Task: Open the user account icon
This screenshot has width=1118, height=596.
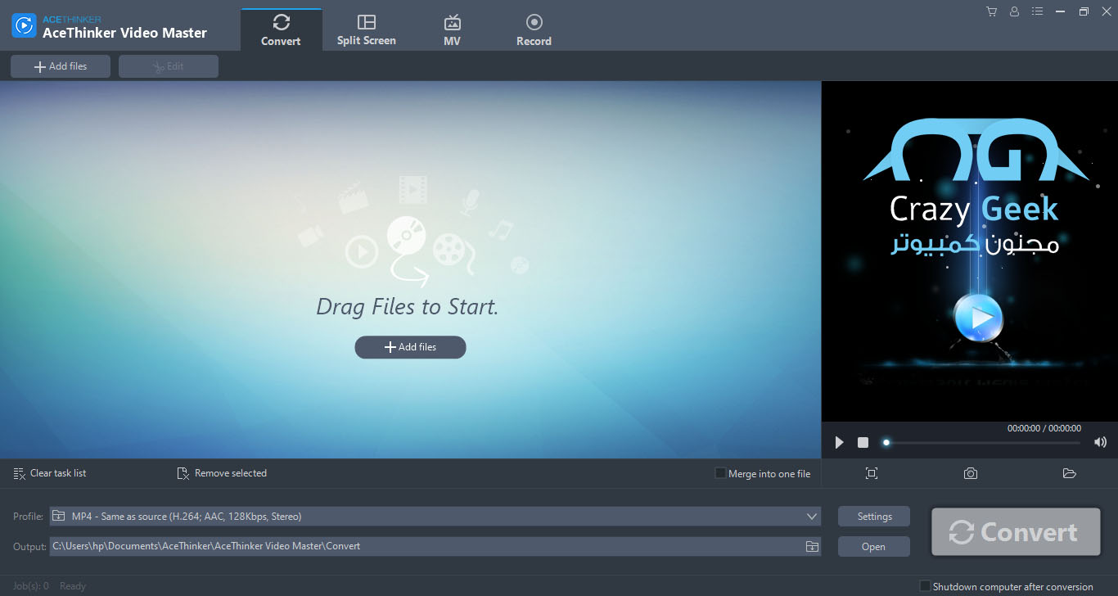Action: coord(1014,11)
